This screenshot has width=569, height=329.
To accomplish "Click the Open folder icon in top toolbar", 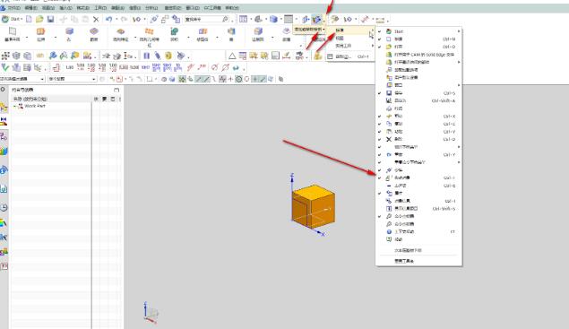I will (39, 19).
